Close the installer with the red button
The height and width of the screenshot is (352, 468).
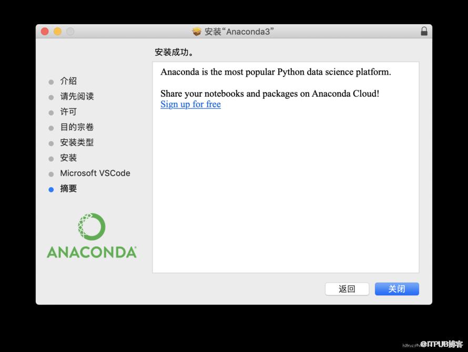coord(45,32)
